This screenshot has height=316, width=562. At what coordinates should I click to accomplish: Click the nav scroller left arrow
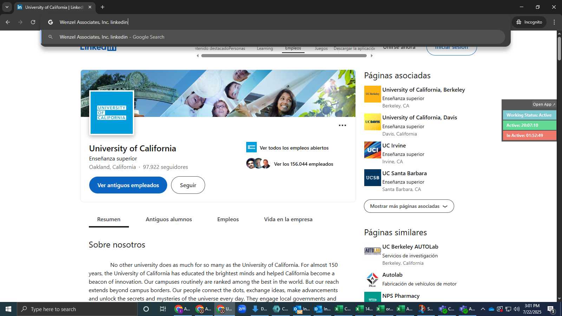[x=197, y=55]
